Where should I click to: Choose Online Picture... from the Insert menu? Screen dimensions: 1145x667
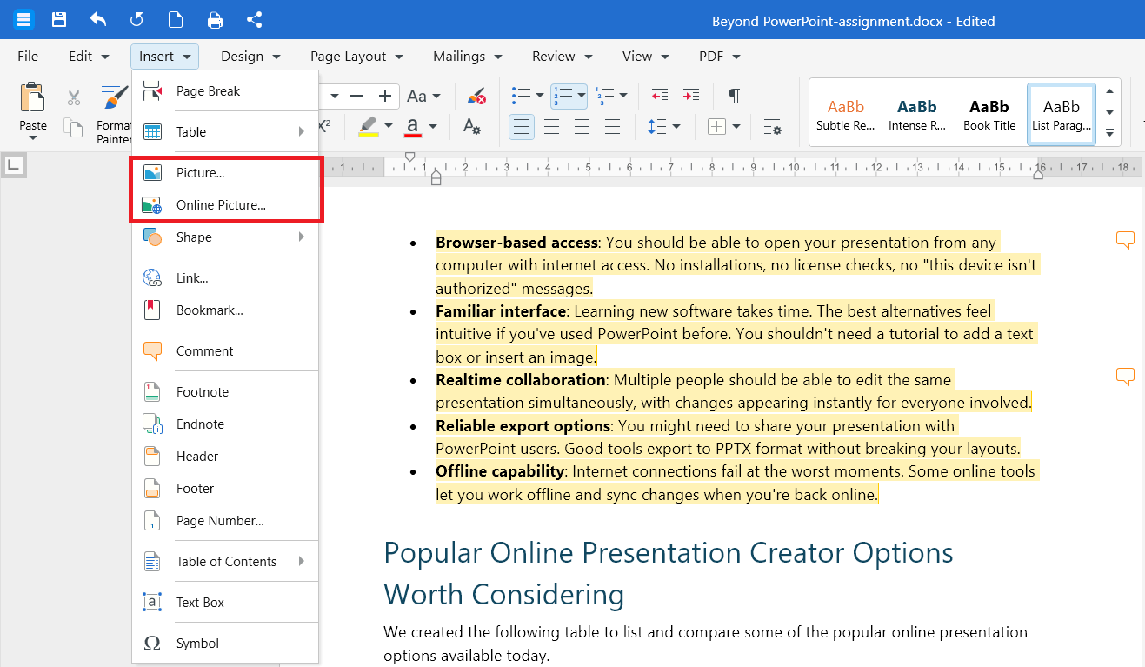(x=225, y=205)
